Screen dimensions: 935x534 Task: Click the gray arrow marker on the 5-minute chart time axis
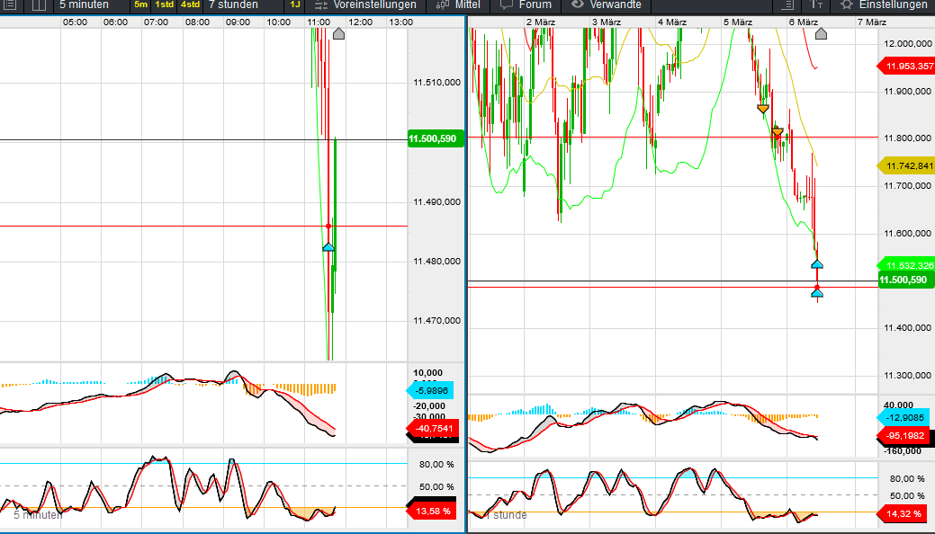pyautogui.click(x=338, y=33)
